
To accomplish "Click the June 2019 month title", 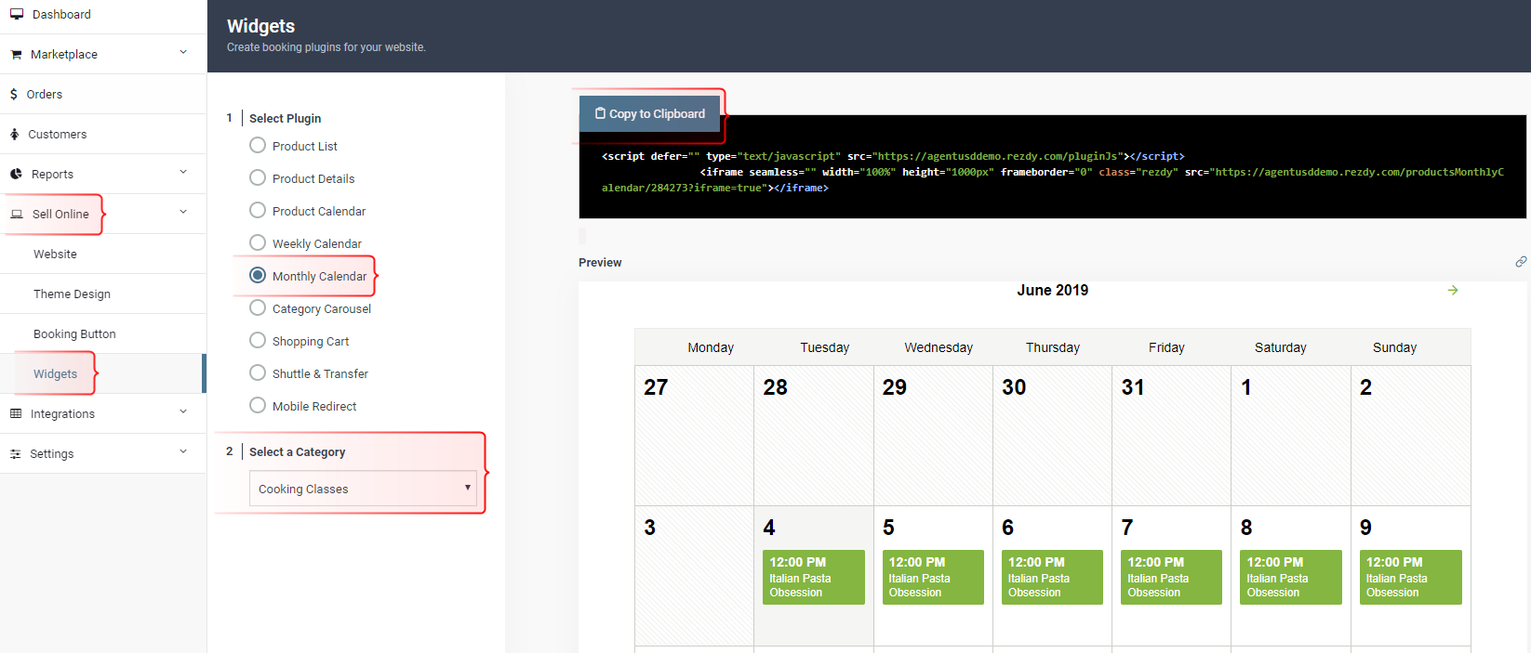I will coord(1052,290).
